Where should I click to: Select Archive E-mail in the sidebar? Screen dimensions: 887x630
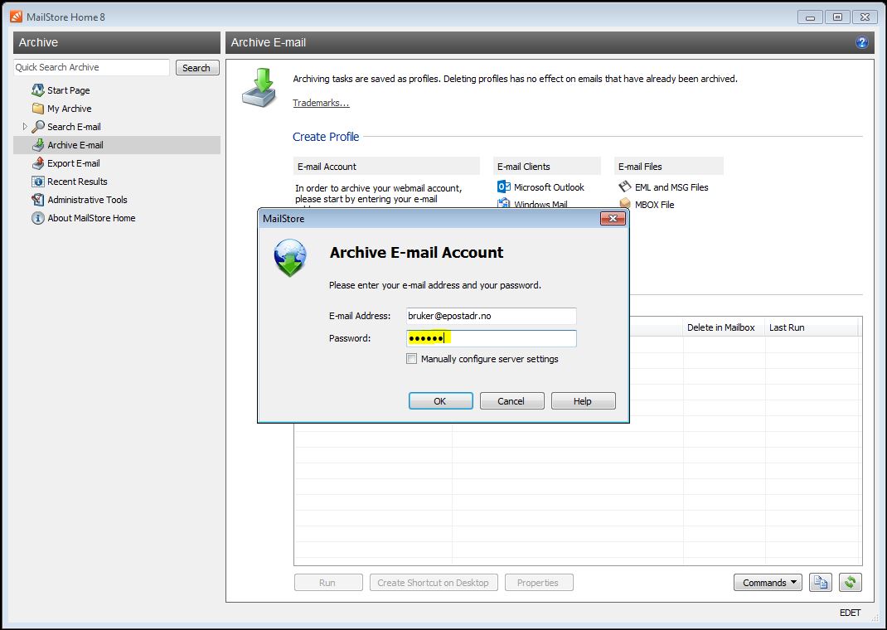click(117, 145)
